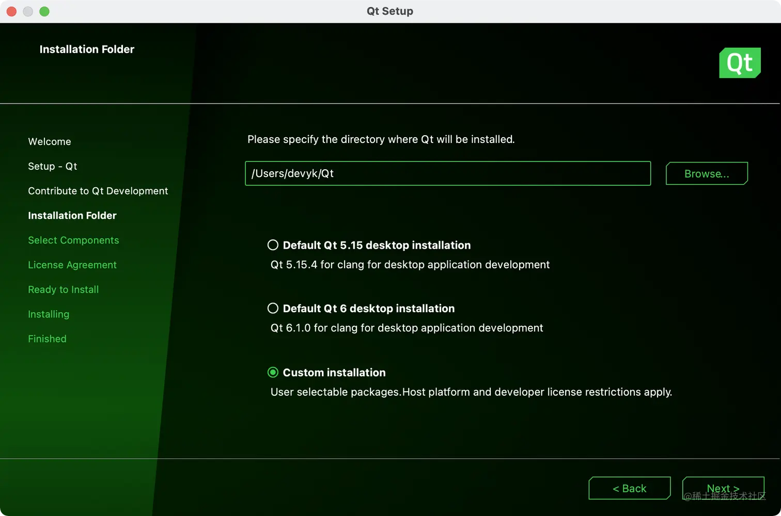This screenshot has height=516, width=781.
Task: Click the License Agreement sidebar step
Action: pyautogui.click(x=72, y=265)
